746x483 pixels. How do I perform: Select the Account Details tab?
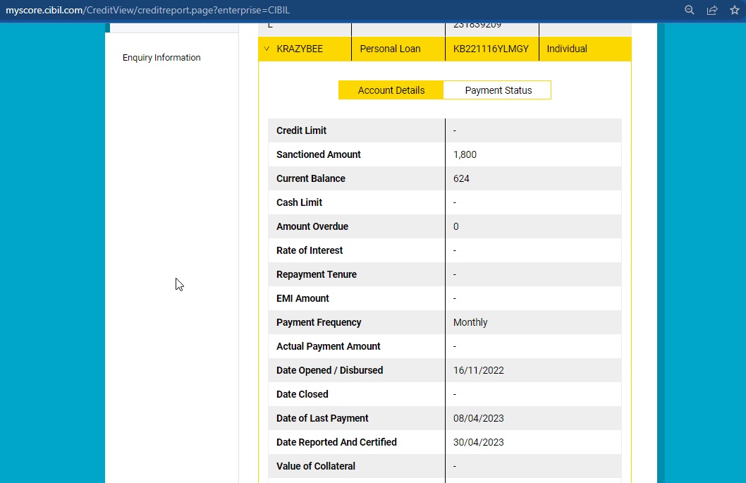[x=391, y=90]
